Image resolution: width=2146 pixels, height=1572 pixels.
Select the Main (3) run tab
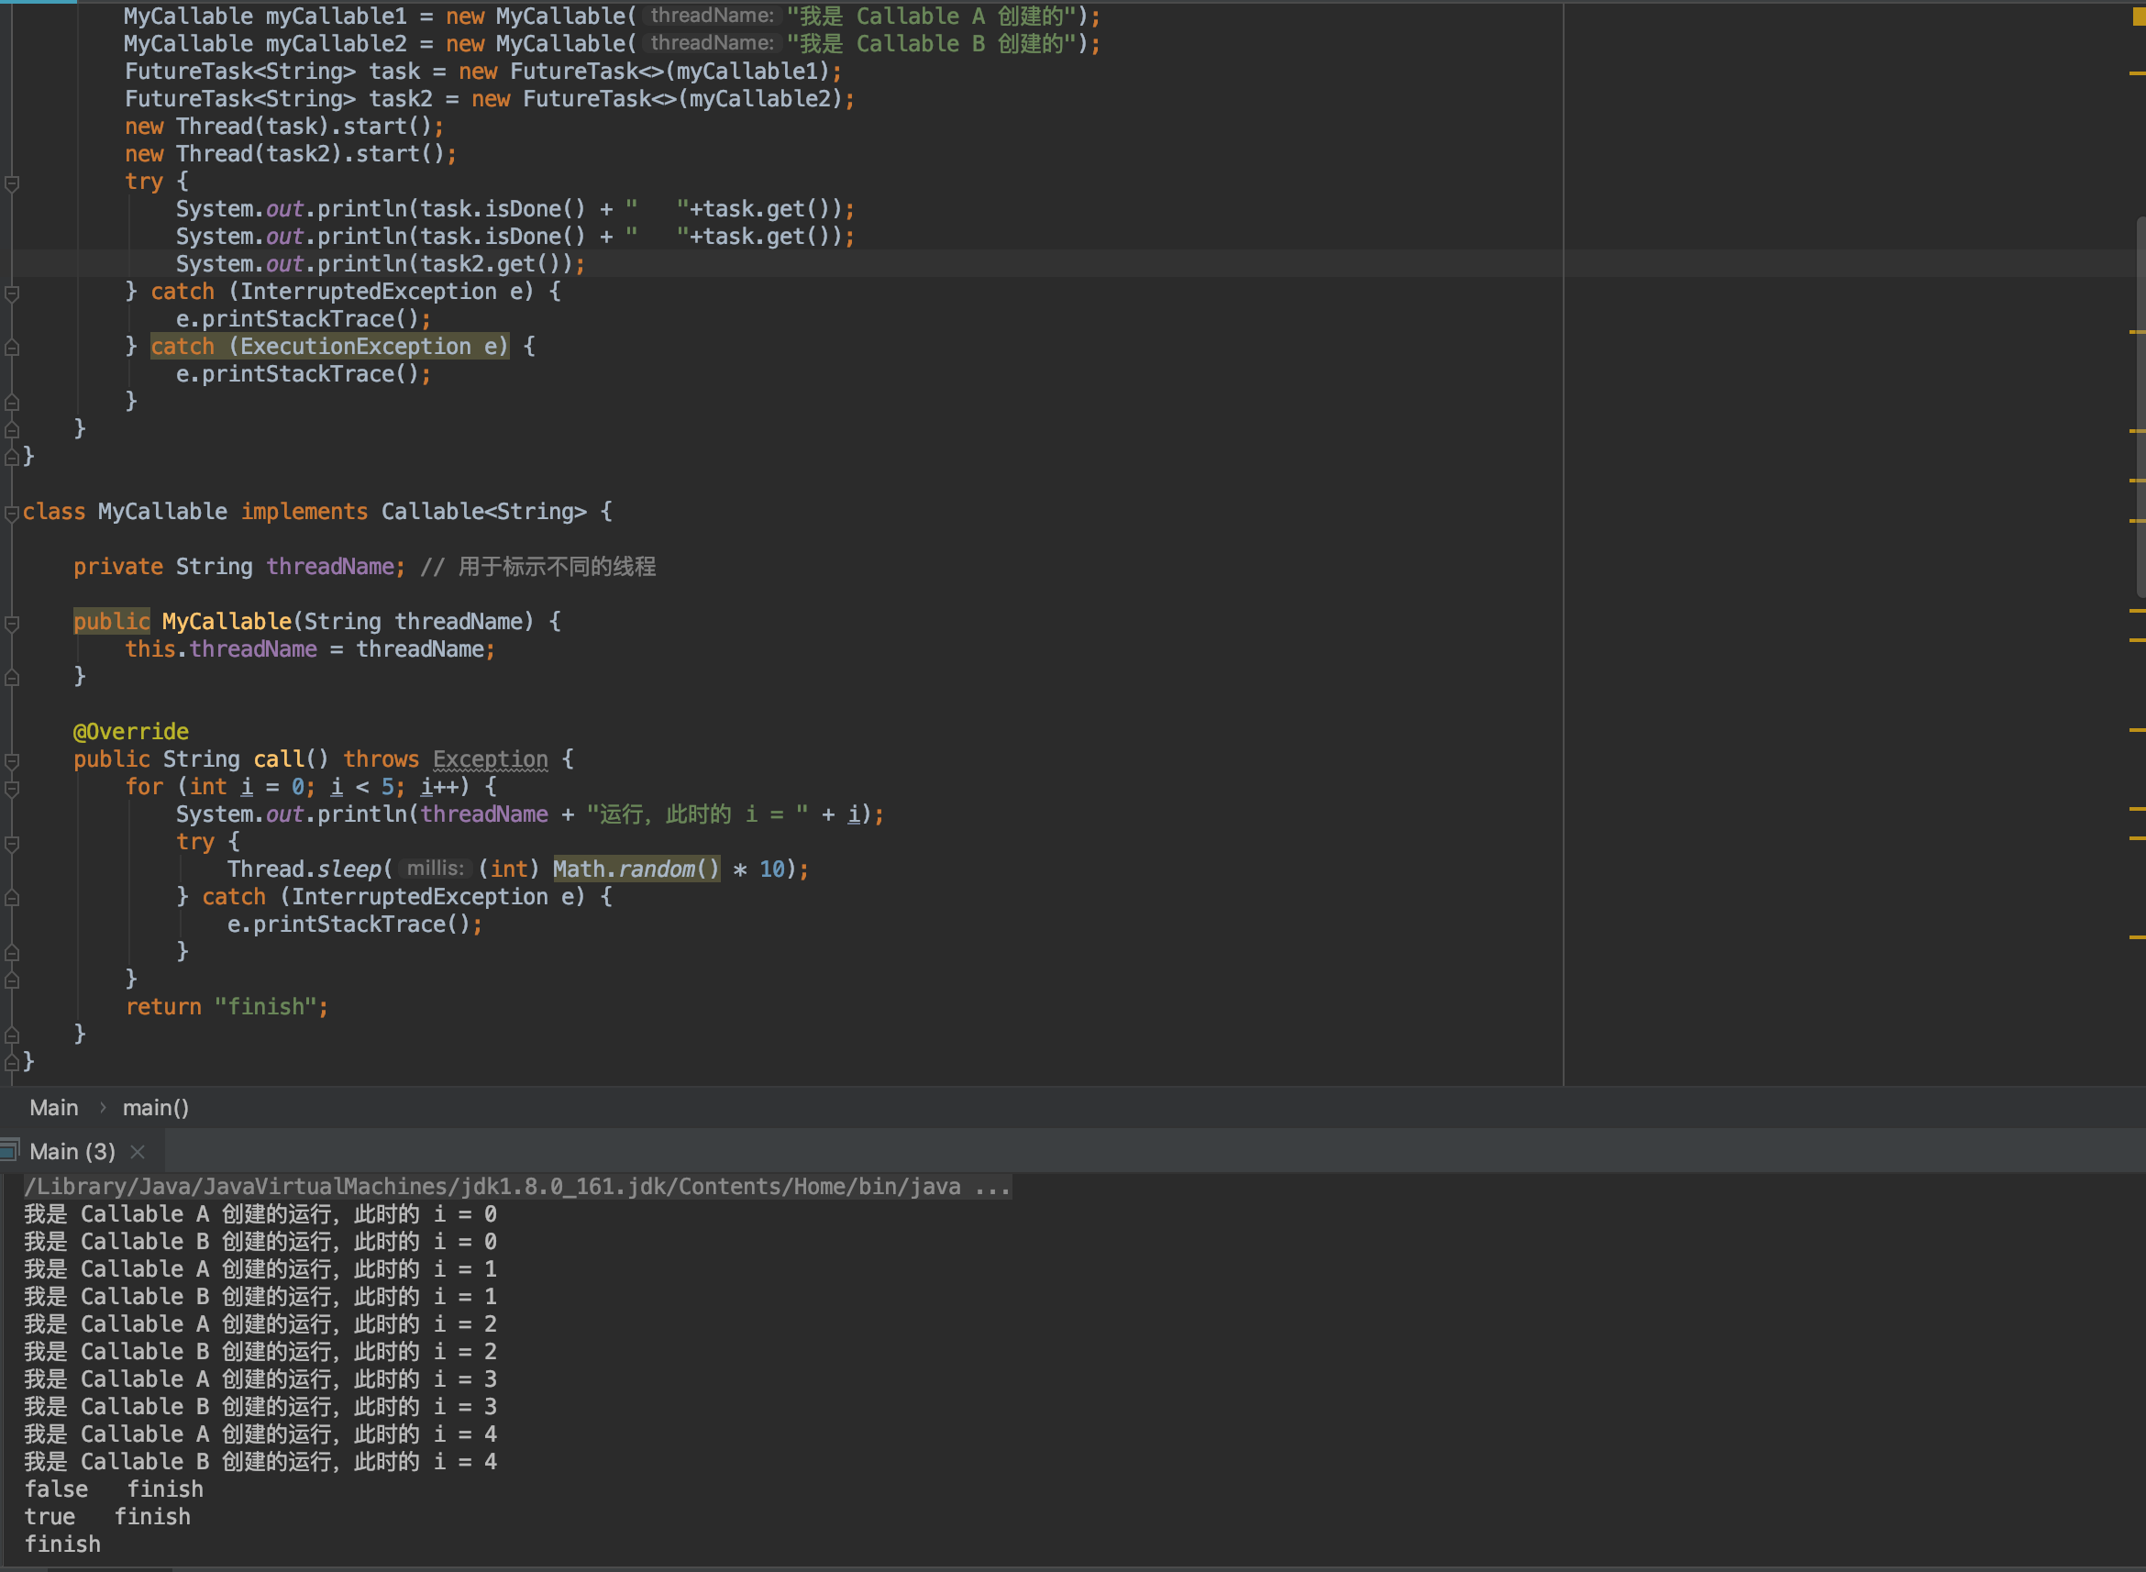point(72,1151)
